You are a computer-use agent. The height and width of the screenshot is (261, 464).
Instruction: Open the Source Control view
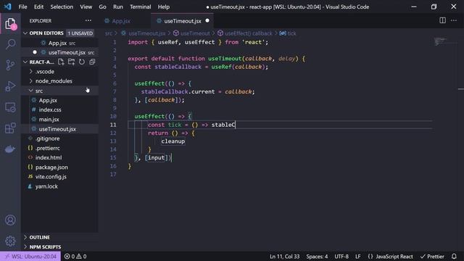click(x=10, y=65)
